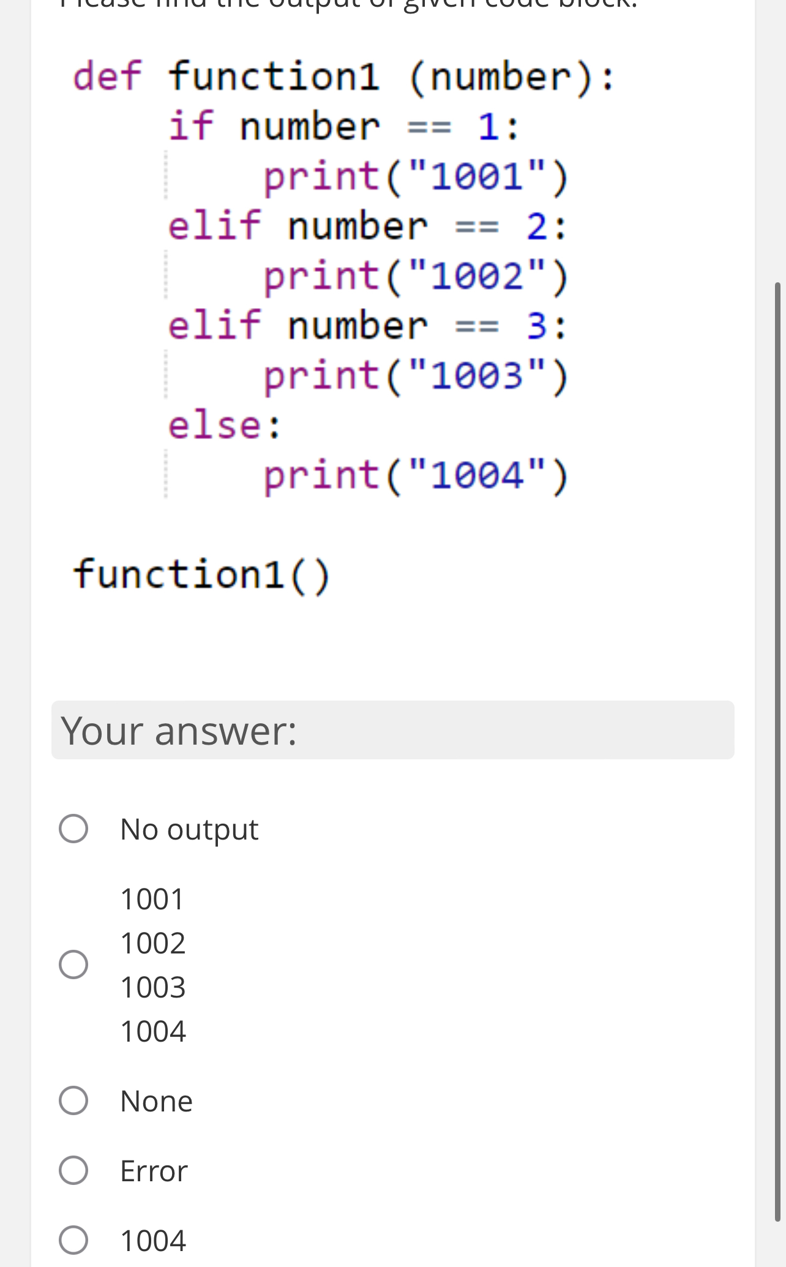The image size is (786, 1267).
Task: Click the print("1001") code line
Action: (415, 177)
